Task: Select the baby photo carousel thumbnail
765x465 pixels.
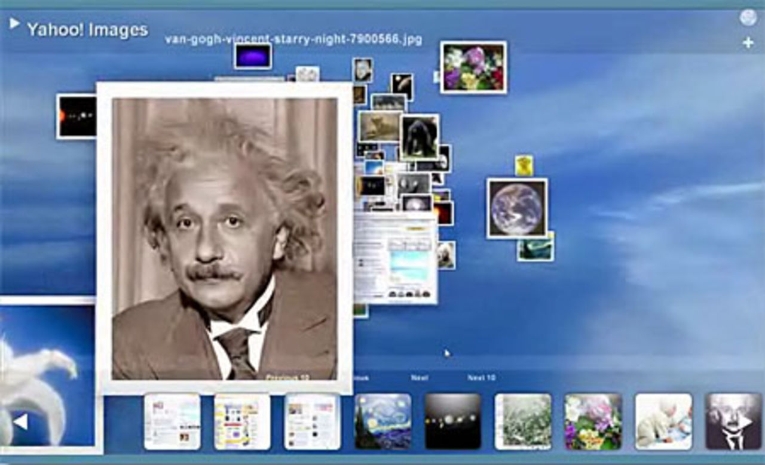Action: (663, 421)
